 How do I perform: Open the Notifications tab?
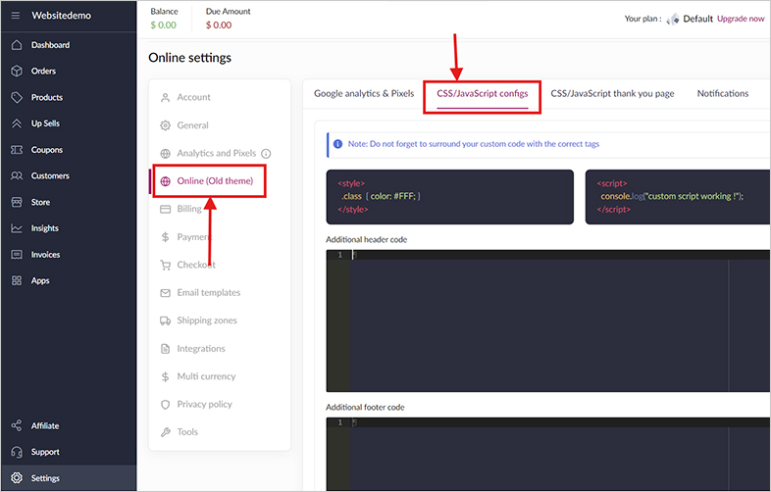click(x=723, y=93)
